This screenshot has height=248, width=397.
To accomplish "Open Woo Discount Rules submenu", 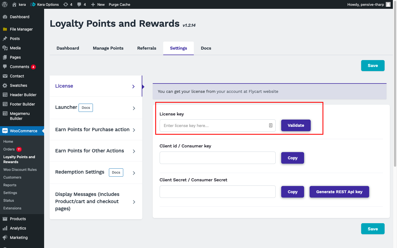I will point(20,170).
